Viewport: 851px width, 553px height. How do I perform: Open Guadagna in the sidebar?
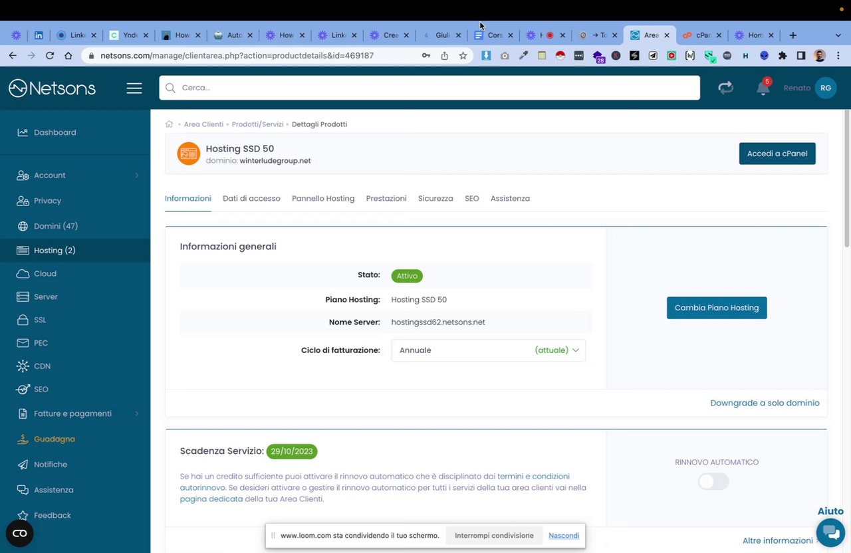click(x=55, y=439)
